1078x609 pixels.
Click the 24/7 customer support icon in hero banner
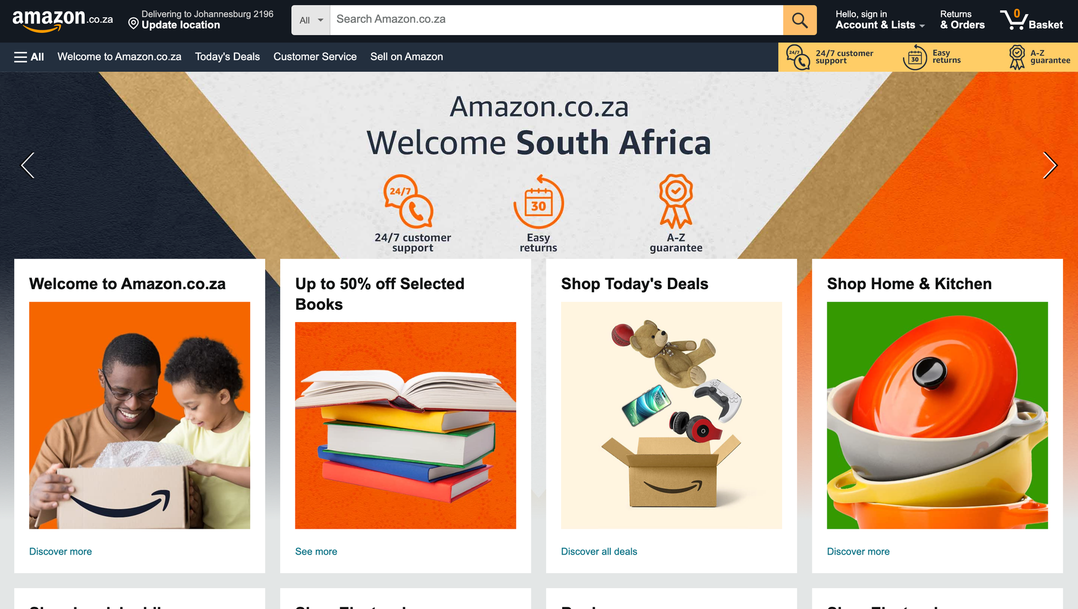point(408,201)
